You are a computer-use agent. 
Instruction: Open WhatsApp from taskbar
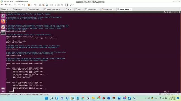(x=98, y=98)
